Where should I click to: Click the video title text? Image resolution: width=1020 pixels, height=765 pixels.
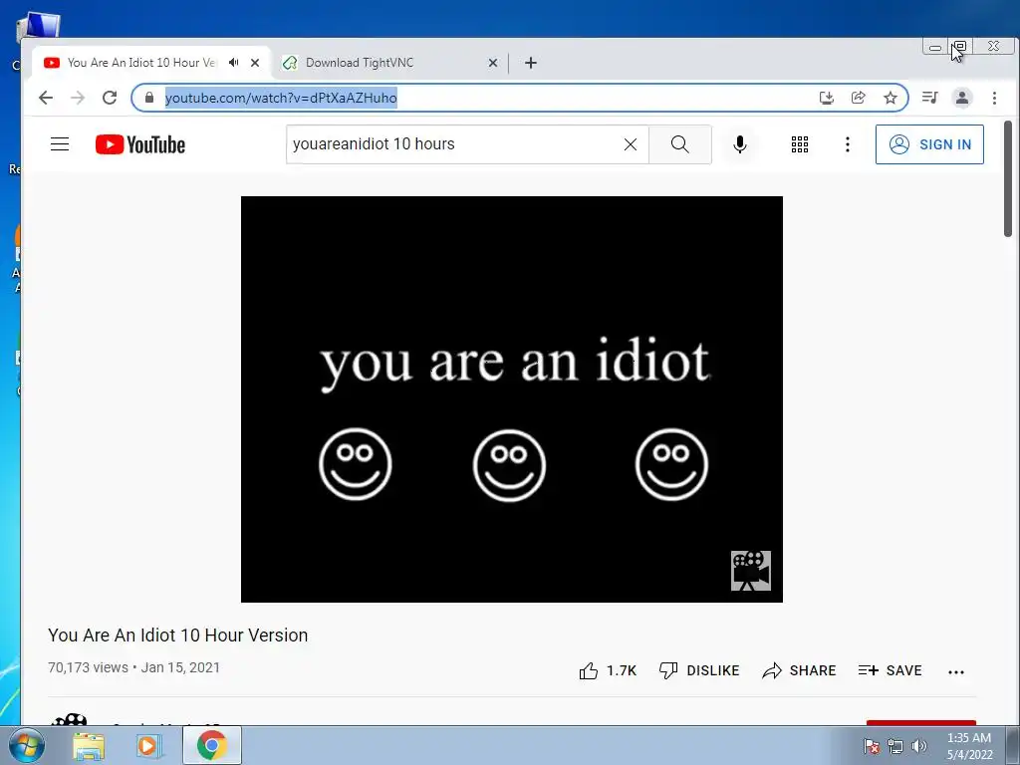click(x=177, y=635)
